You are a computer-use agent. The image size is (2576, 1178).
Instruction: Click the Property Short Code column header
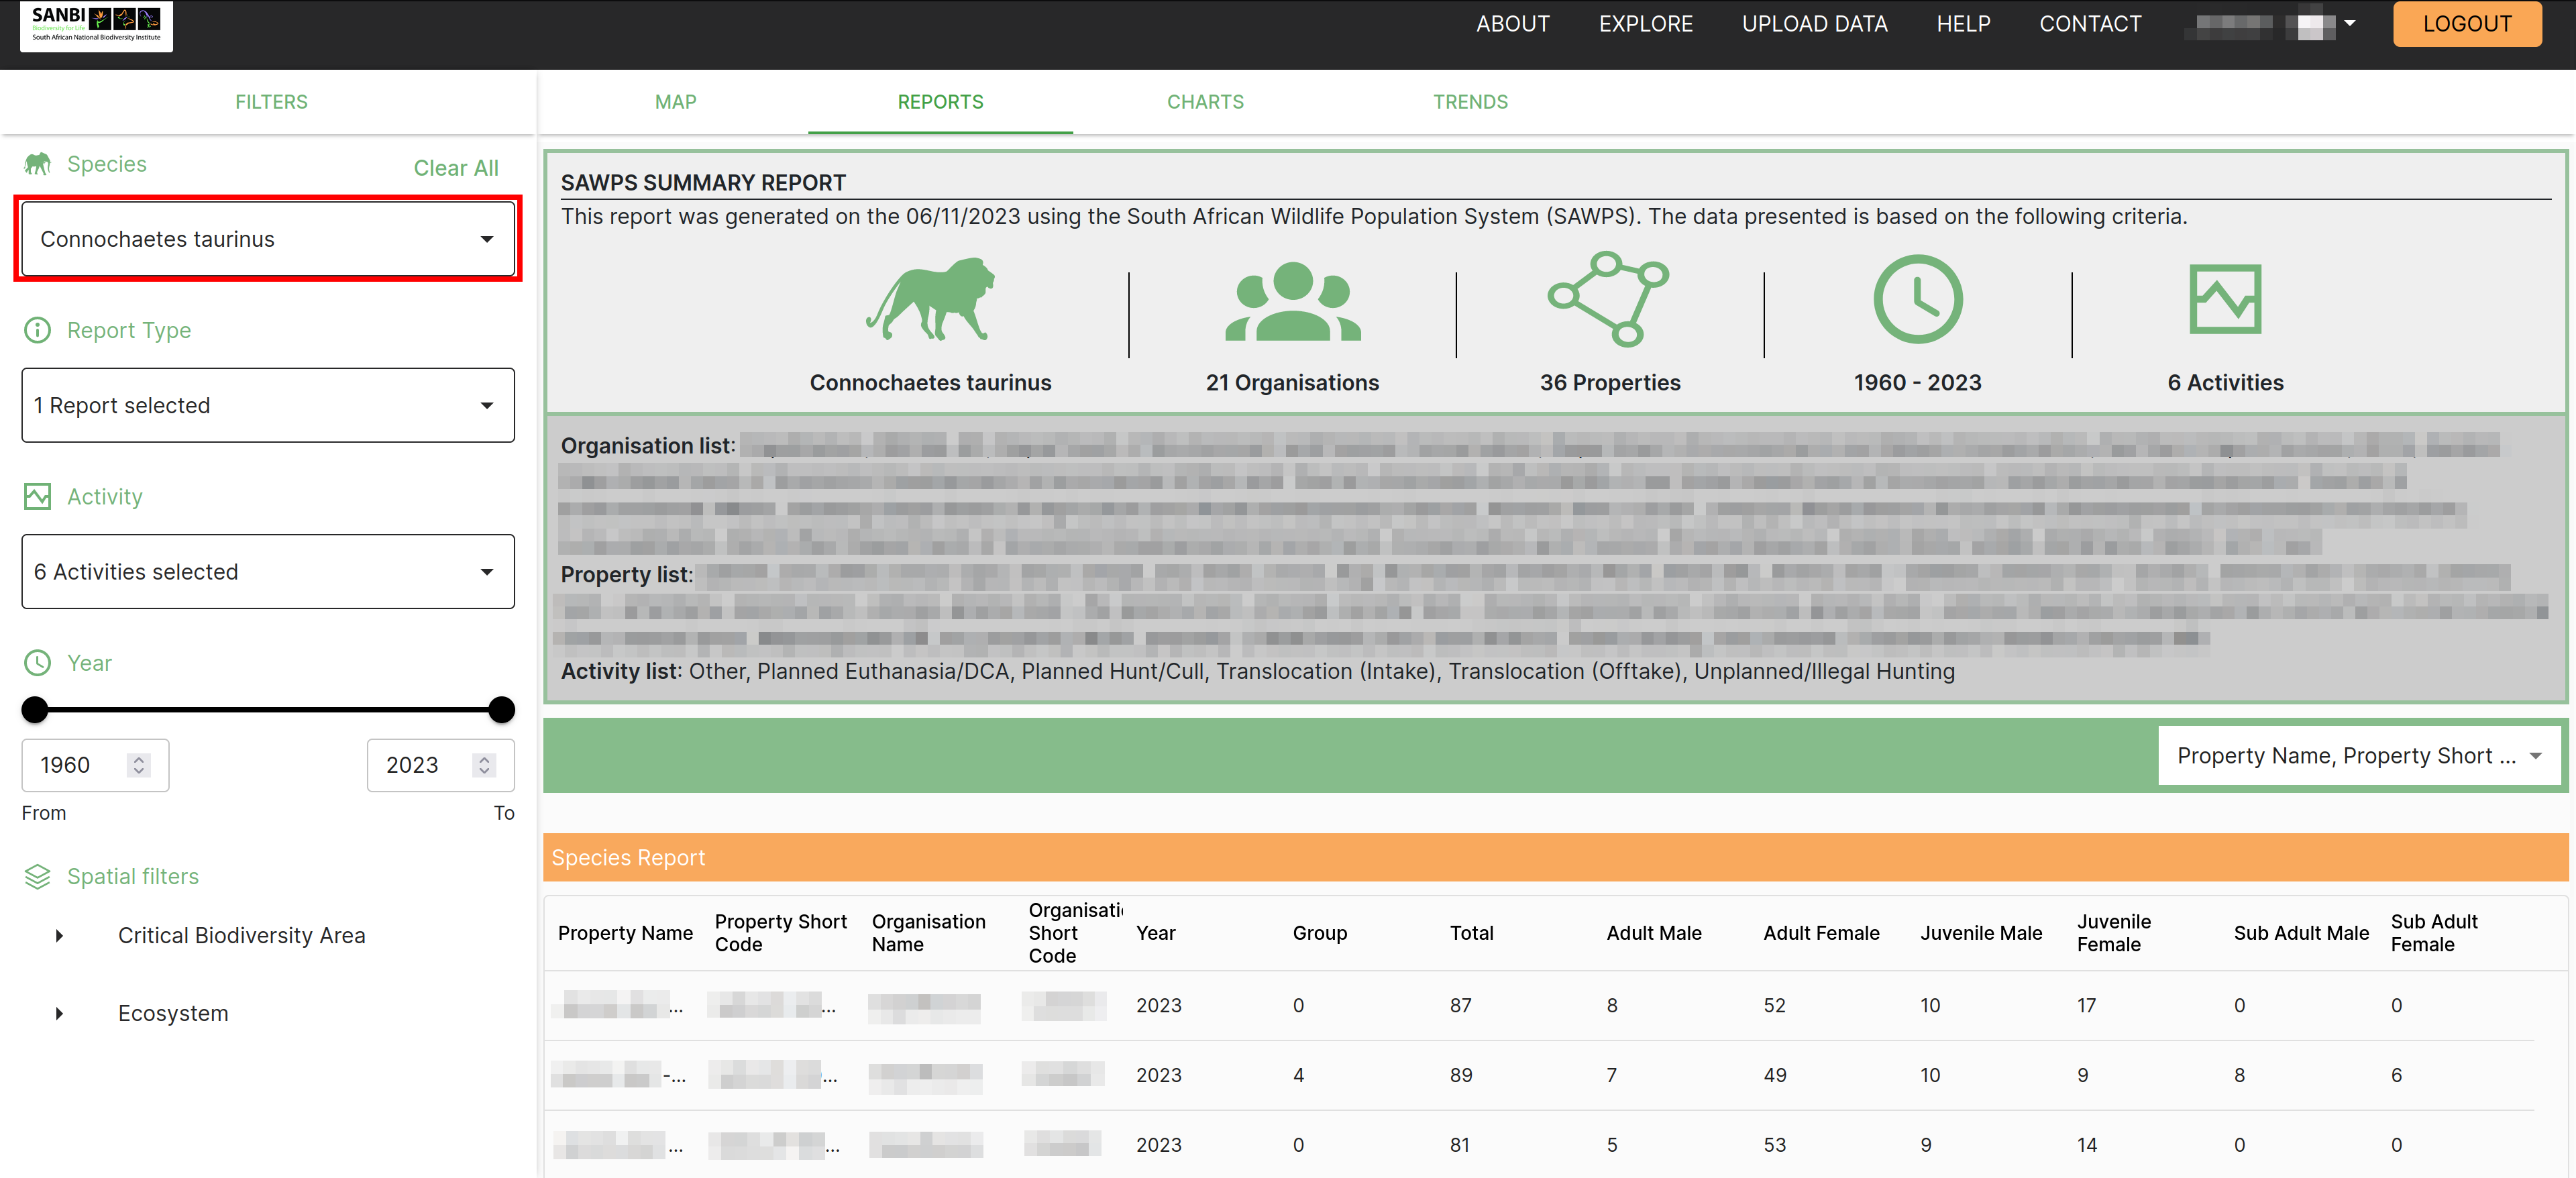780,933
